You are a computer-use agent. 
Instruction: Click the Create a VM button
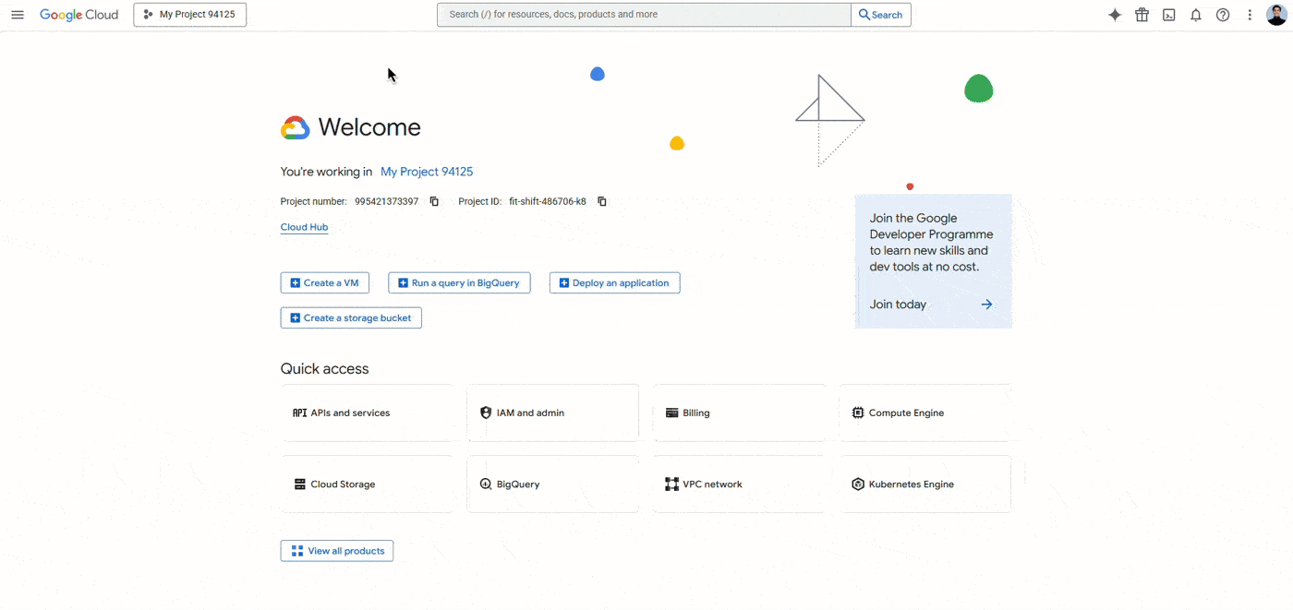coord(324,282)
